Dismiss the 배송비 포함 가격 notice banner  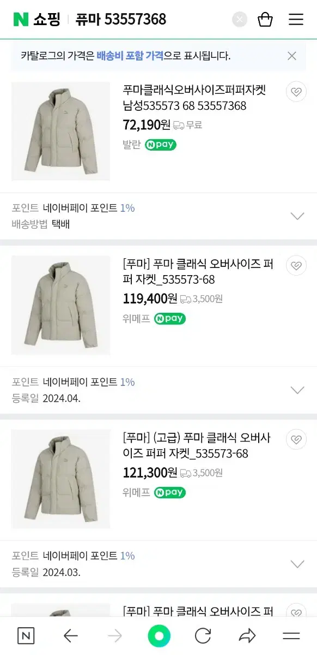292,56
